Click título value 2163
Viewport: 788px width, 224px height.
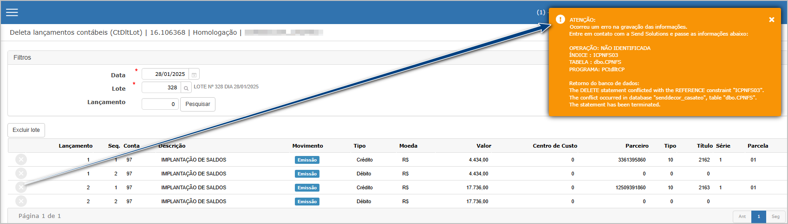coord(704,187)
